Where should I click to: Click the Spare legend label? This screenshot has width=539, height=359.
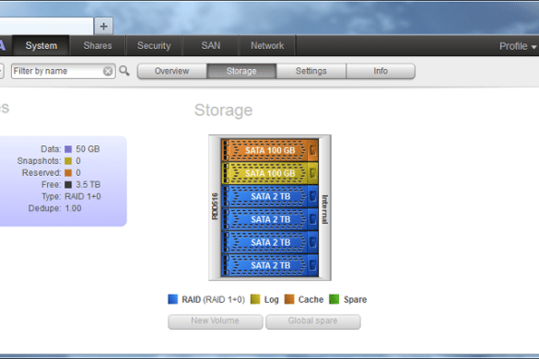point(355,299)
